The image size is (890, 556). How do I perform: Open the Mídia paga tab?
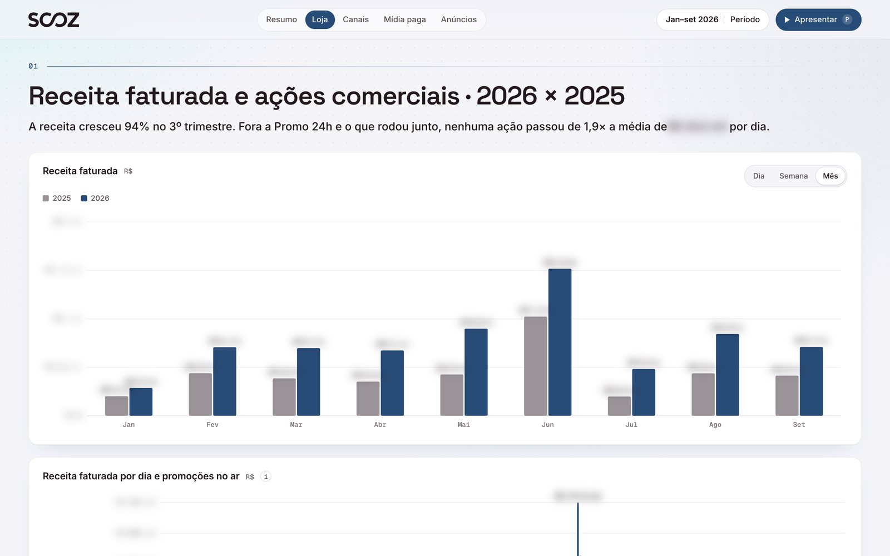point(405,19)
